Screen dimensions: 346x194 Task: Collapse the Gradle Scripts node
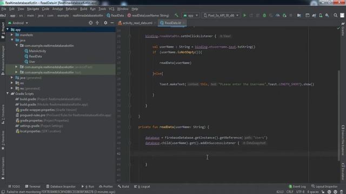coord(8,94)
